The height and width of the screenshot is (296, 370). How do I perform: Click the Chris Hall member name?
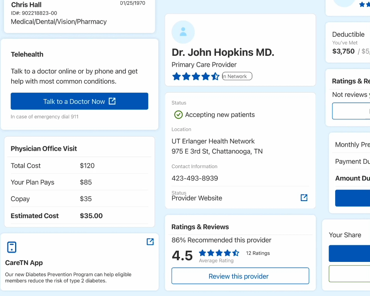(26, 5)
